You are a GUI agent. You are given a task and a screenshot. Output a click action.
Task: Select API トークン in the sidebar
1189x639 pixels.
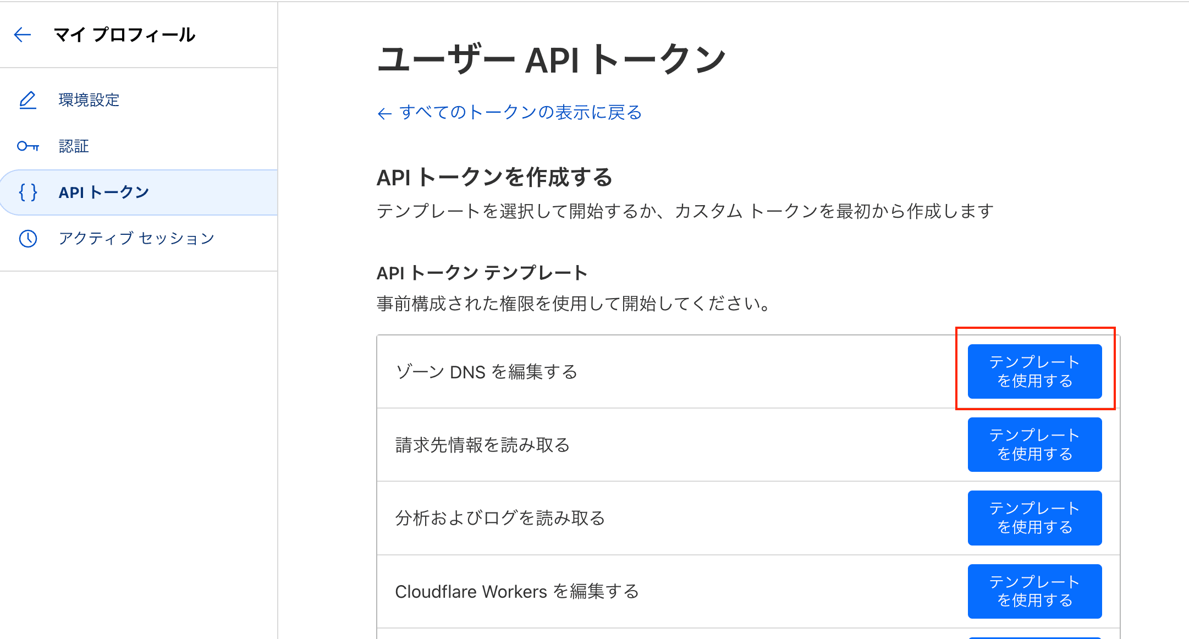click(x=104, y=192)
